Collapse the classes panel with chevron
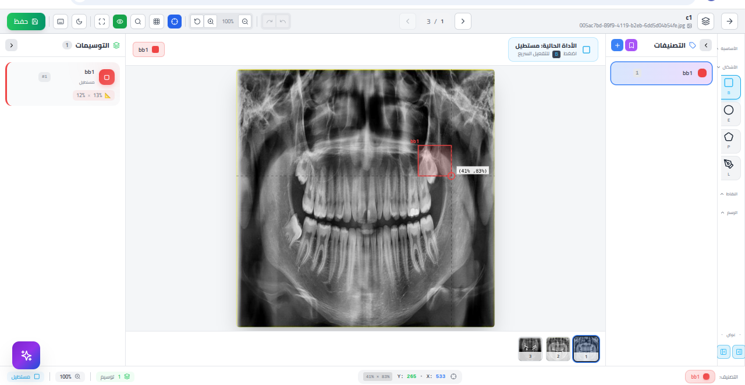Image resolution: width=745 pixels, height=385 pixels. 705,45
